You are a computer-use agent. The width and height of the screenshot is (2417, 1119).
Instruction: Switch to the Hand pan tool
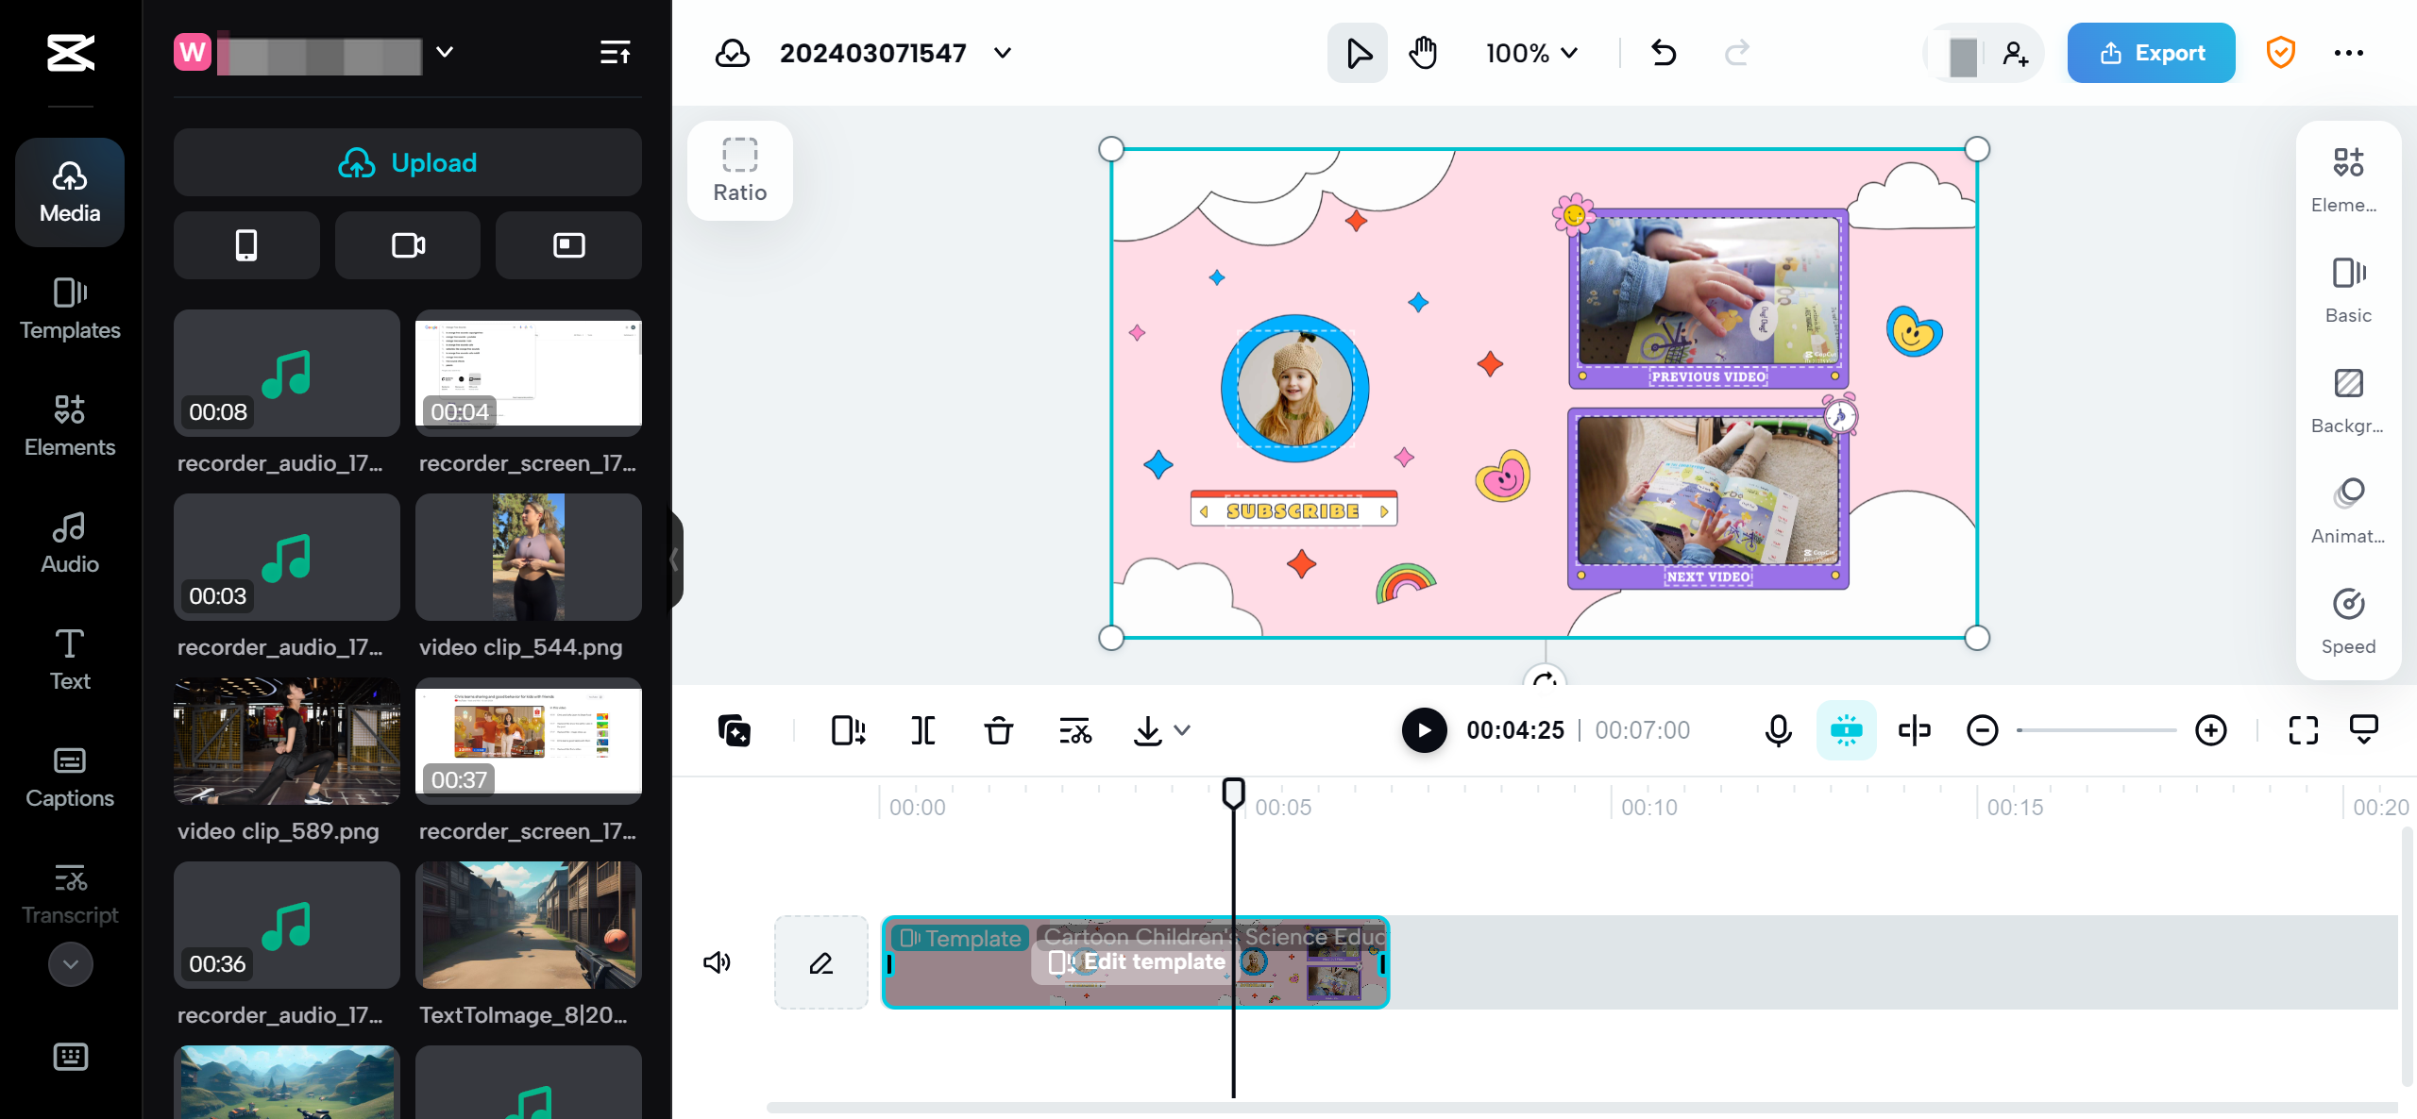(x=1422, y=53)
